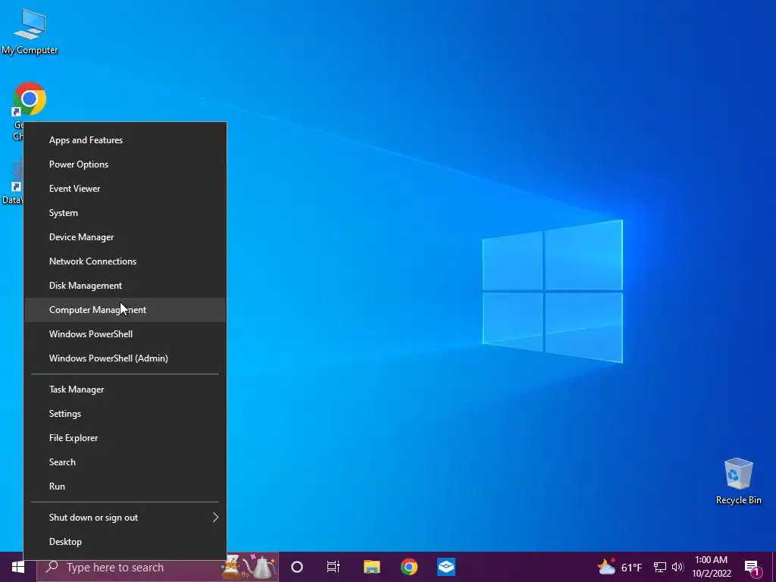Open notification center icon
The height and width of the screenshot is (582, 776).
753,567
